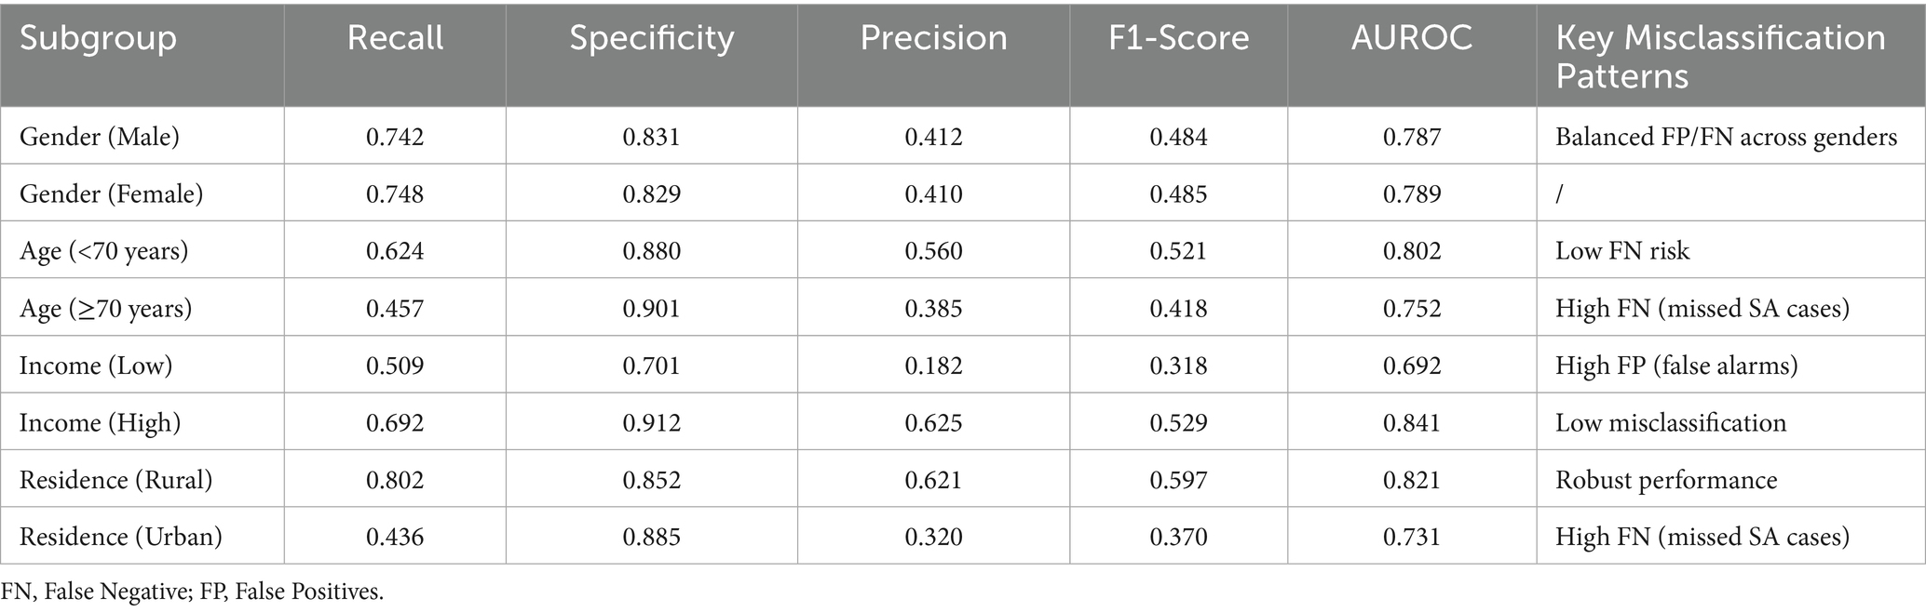Click the Residence (Urban) row label

click(x=120, y=537)
